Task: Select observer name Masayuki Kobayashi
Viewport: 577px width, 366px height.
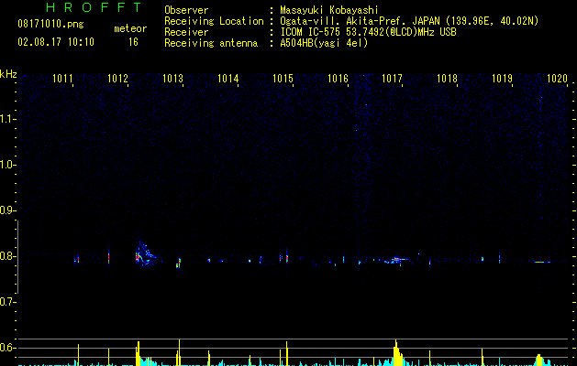Action: click(328, 10)
